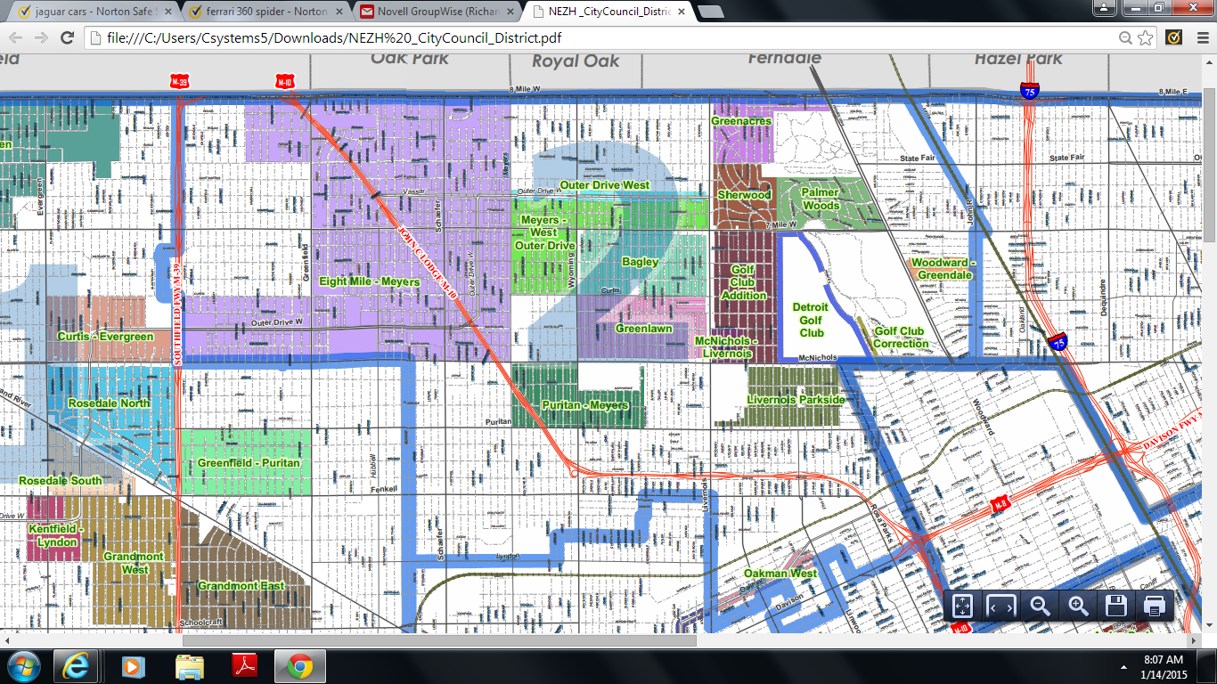Save the PDF using the floppy disk icon
1217x684 pixels.
click(x=1115, y=606)
